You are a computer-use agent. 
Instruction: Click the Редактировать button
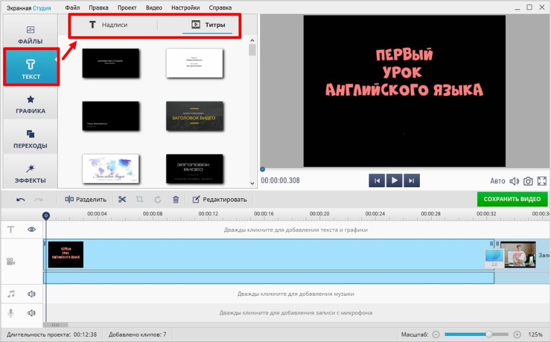tap(219, 199)
